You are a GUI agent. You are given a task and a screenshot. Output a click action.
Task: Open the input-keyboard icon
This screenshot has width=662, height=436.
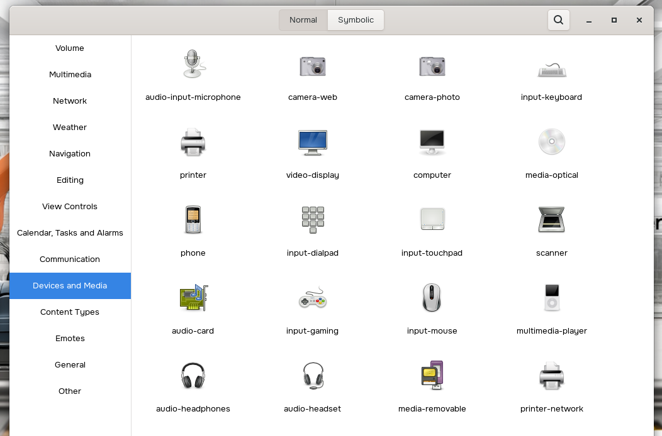551,69
